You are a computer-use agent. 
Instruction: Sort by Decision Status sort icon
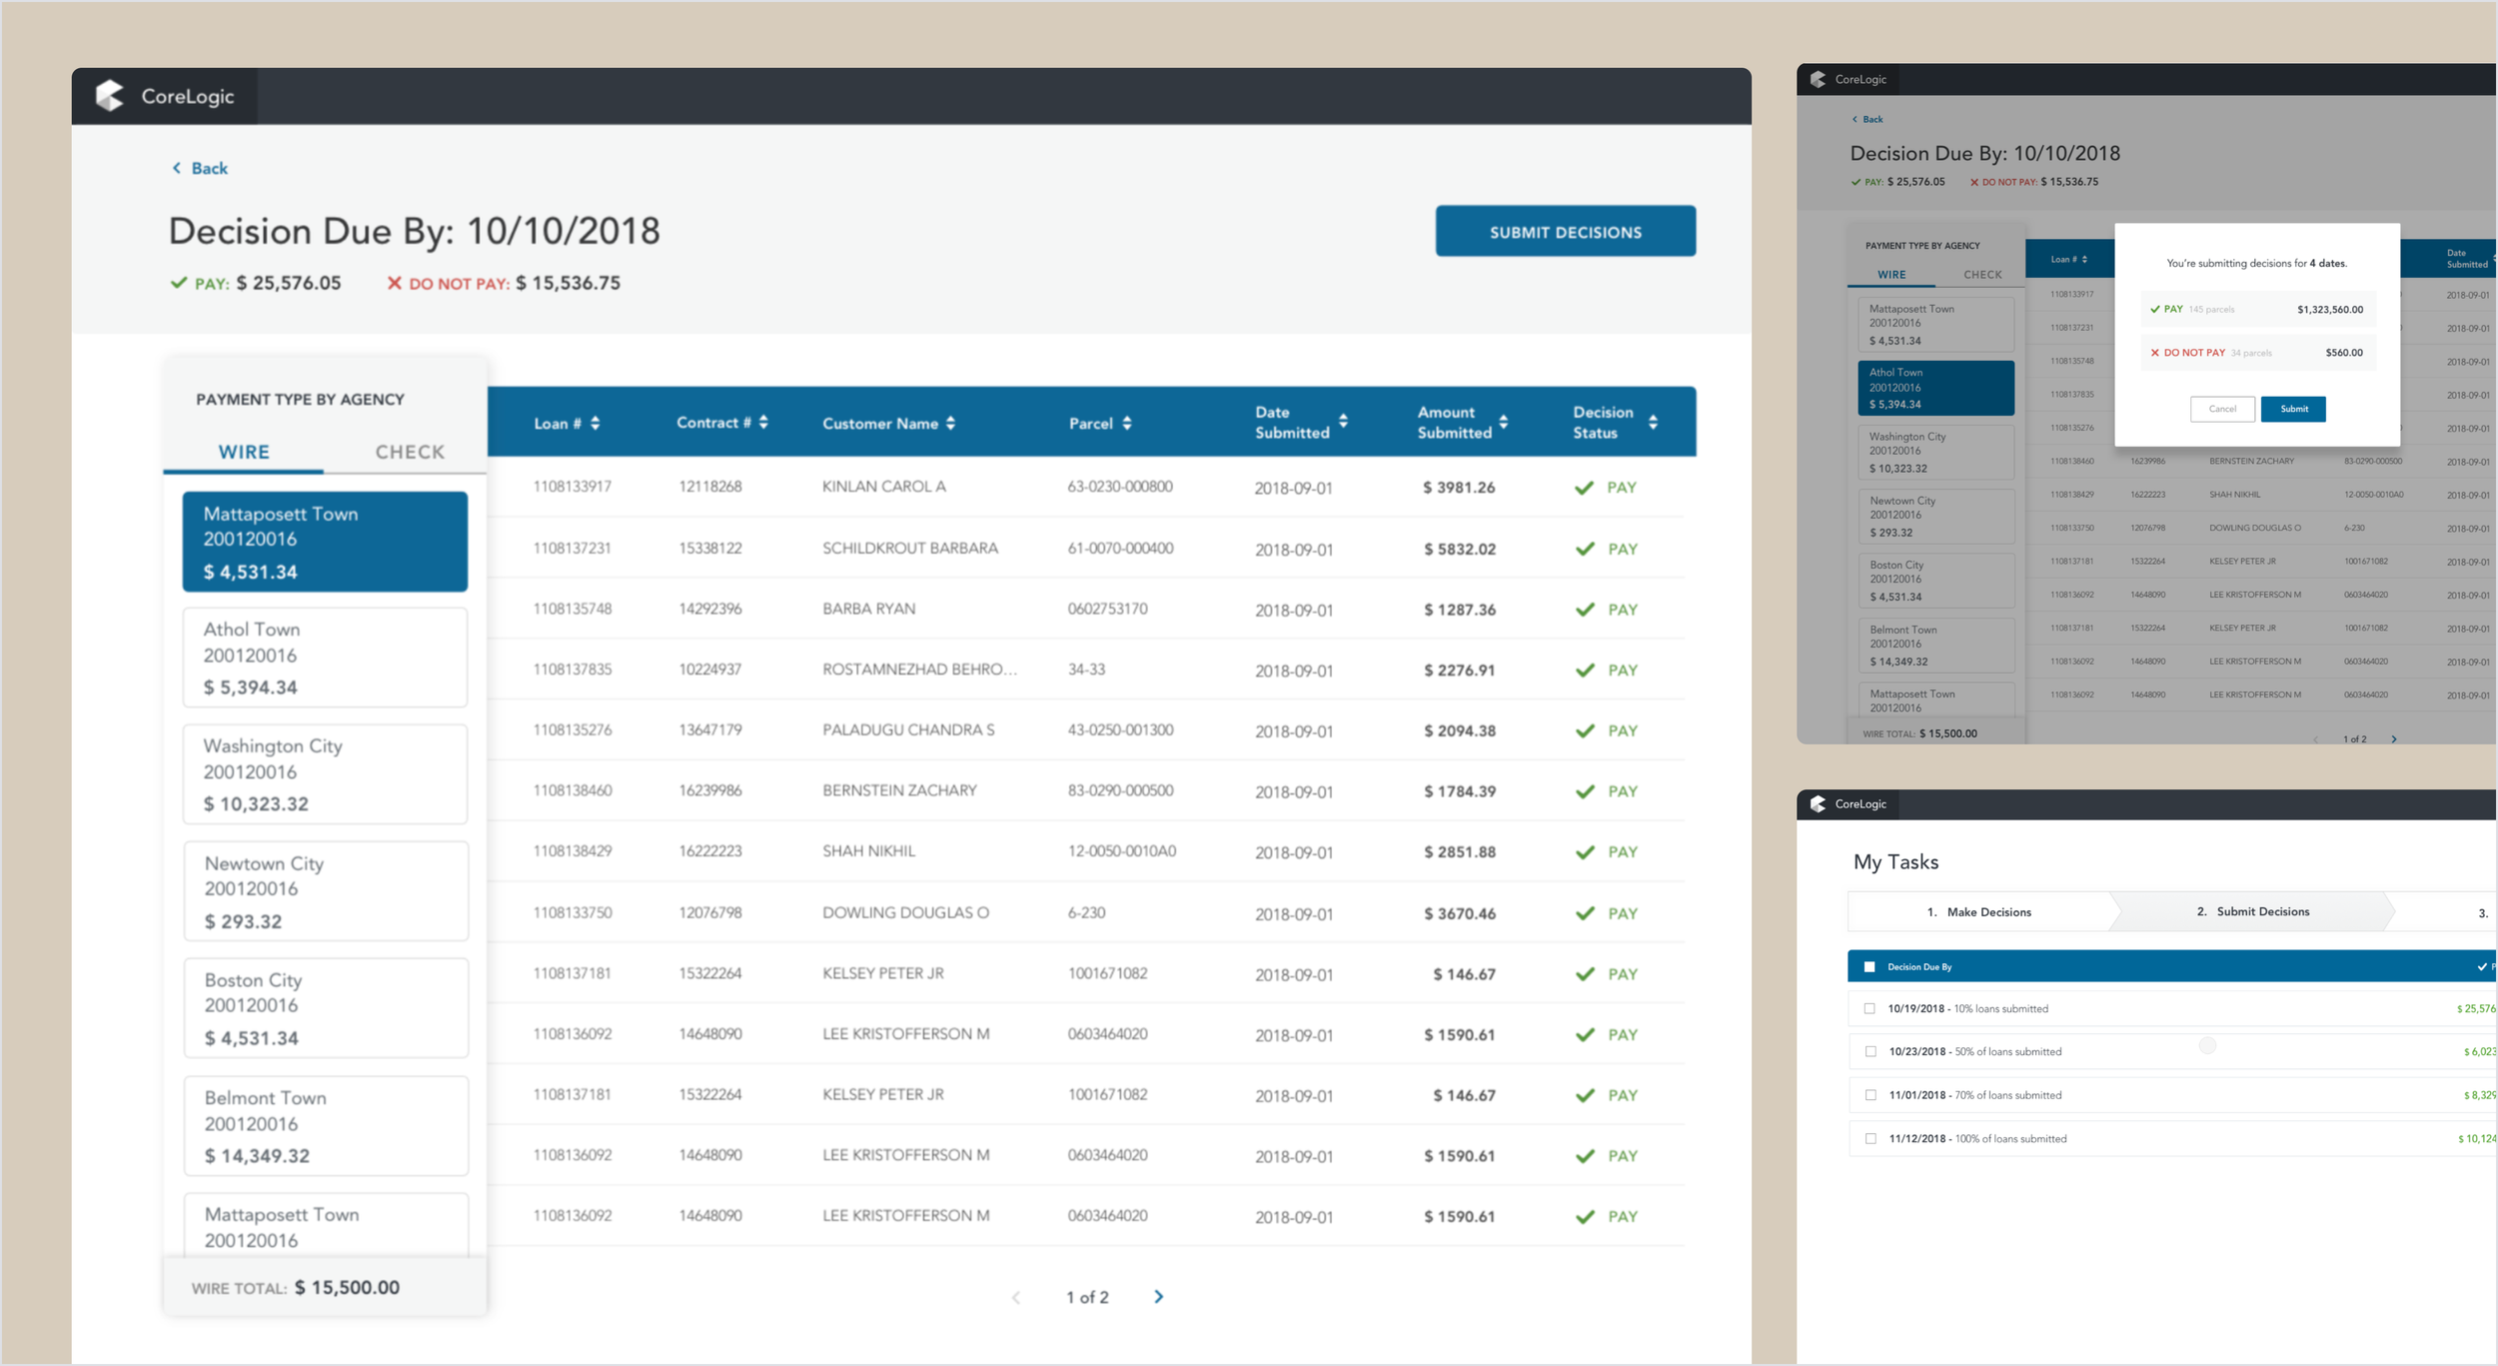point(1654,422)
